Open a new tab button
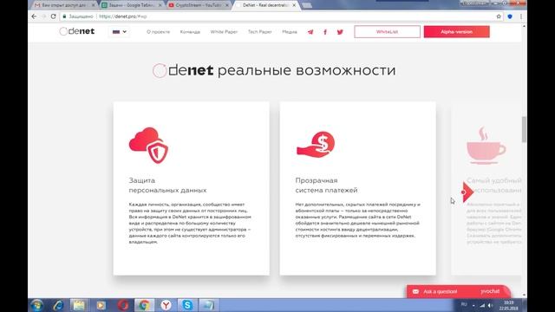Viewport: 555px width, 312px height. pos(307,5)
